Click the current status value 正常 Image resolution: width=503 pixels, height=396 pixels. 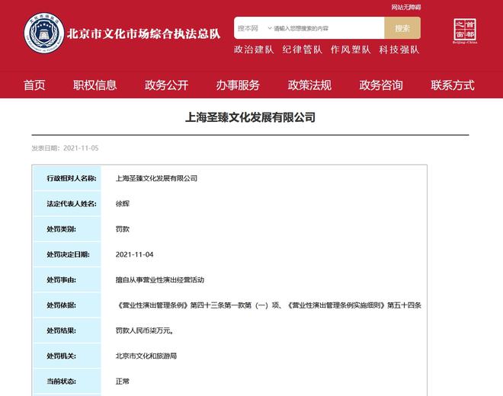pos(123,382)
